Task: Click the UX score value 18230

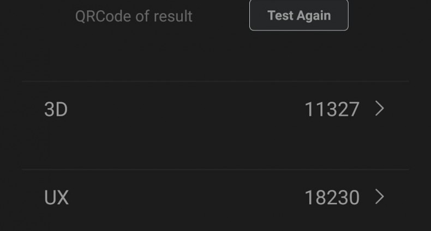Action: tap(332, 197)
